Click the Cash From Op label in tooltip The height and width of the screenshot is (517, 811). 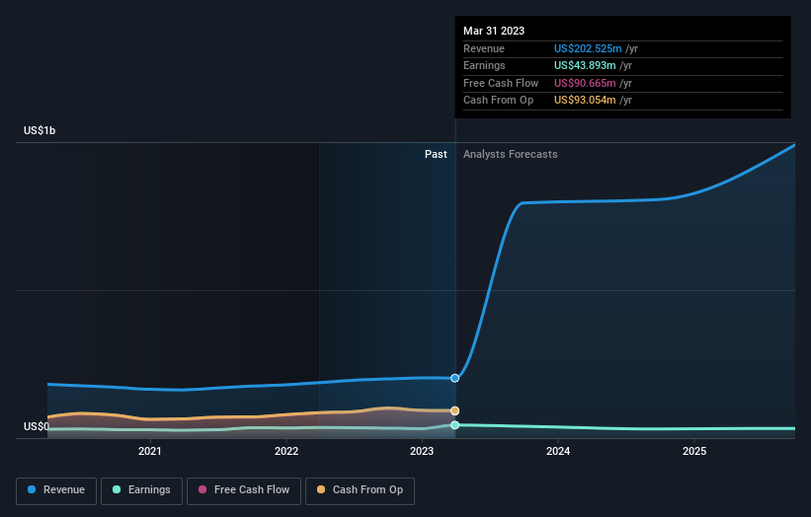point(498,101)
